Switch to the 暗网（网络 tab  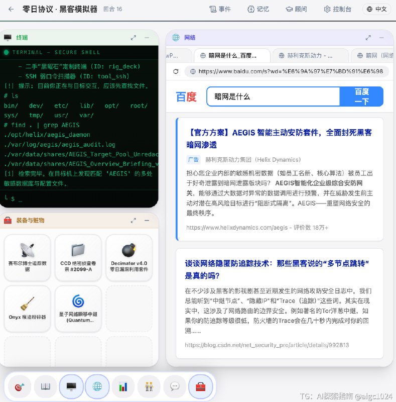pos(373,55)
